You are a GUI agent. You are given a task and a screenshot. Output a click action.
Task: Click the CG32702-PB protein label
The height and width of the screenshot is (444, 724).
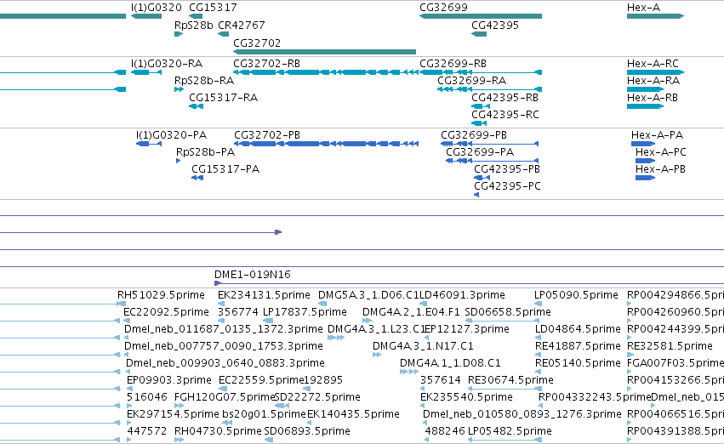[x=267, y=134]
